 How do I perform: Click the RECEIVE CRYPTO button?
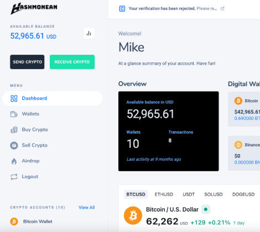72,62
